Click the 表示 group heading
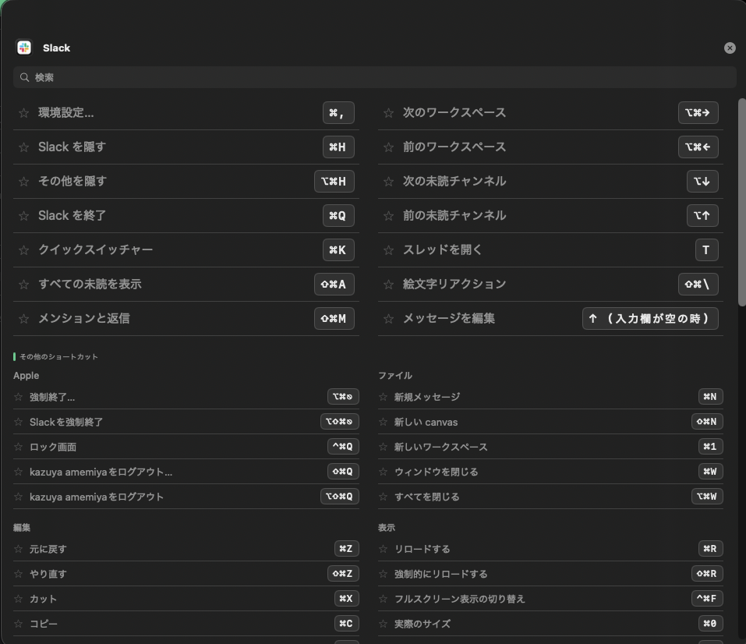Screen dimensions: 746x644 click(387, 527)
